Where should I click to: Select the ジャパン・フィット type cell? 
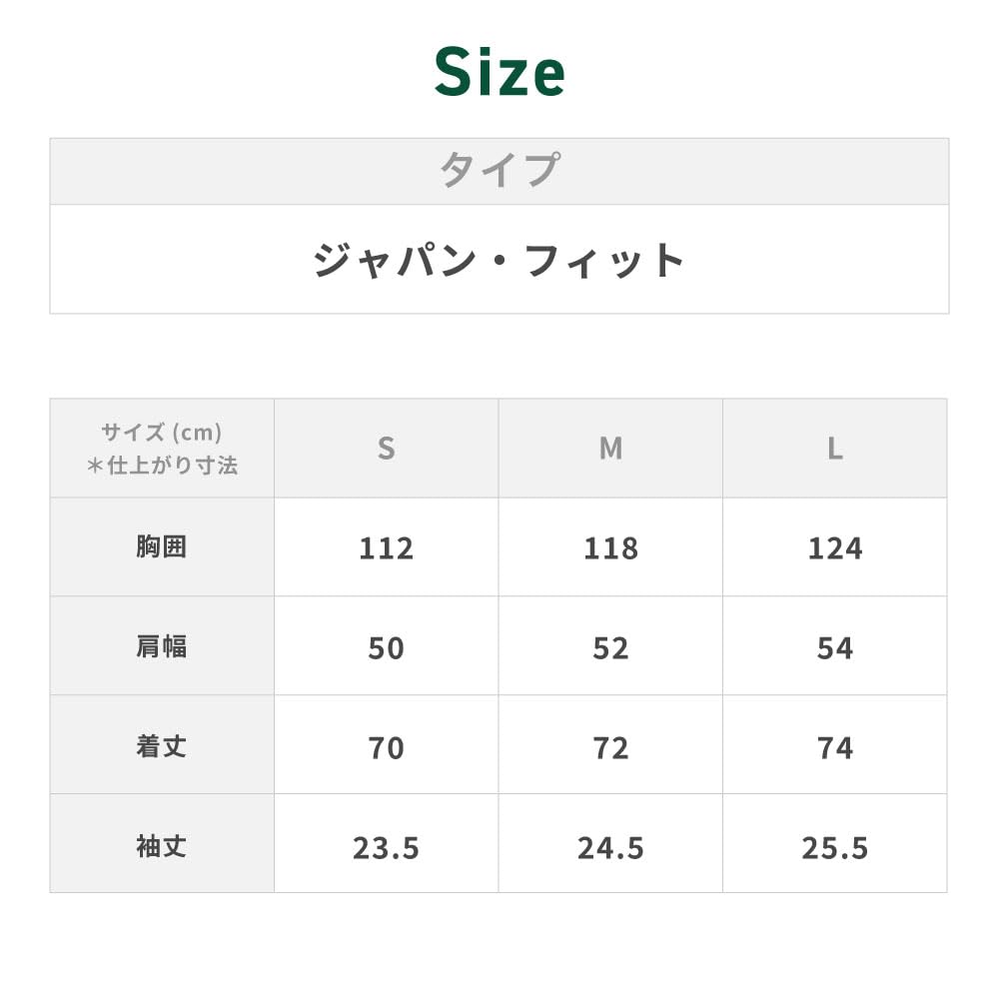(x=499, y=260)
